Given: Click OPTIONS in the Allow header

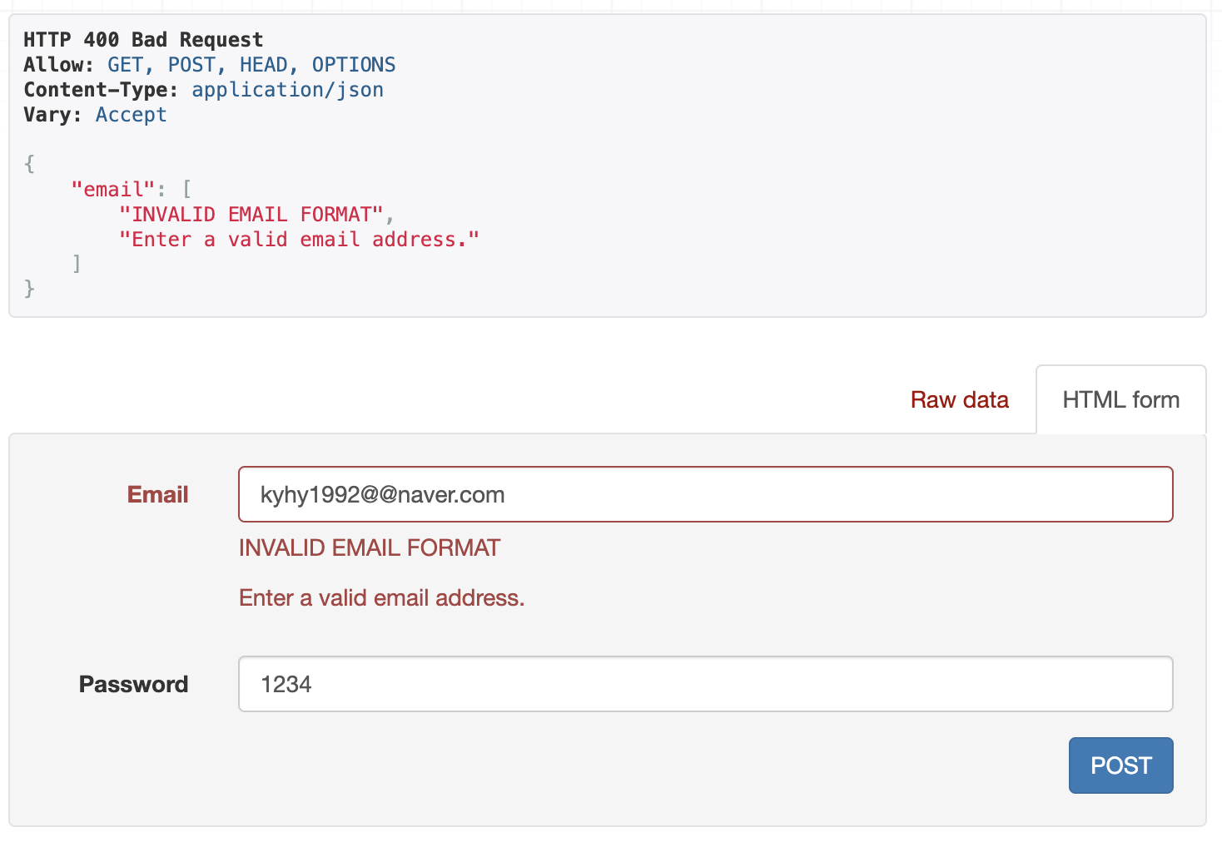Looking at the screenshot, I should [x=354, y=65].
